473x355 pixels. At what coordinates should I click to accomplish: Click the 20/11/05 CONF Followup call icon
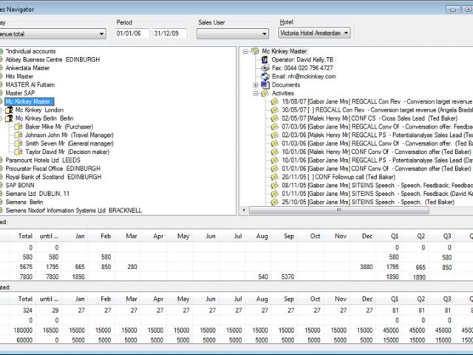tap(274, 177)
